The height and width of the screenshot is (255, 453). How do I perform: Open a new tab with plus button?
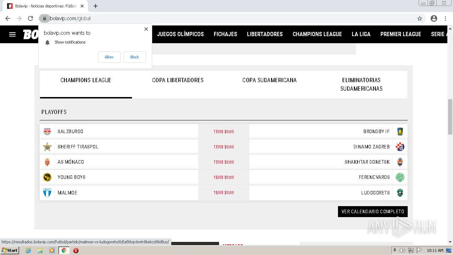(x=96, y=6)
